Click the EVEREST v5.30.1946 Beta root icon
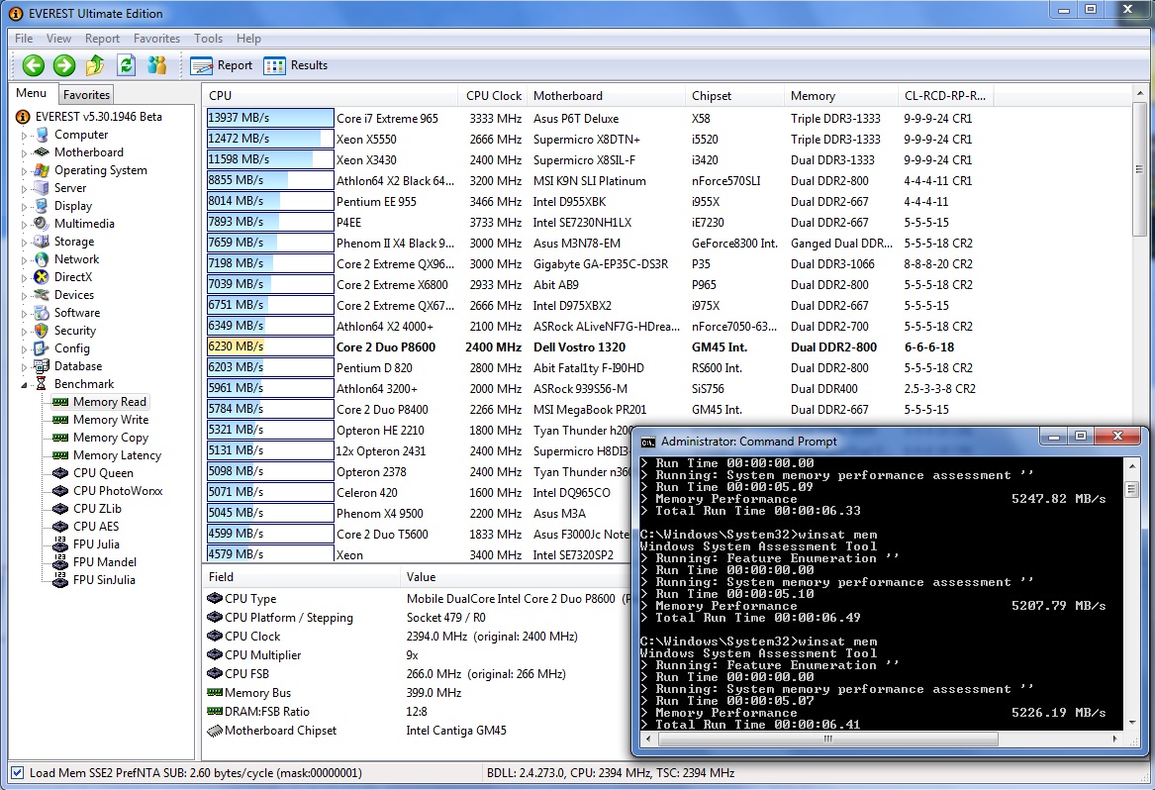1155x790 pixels. pyautogui.click(x=23, y=117)
